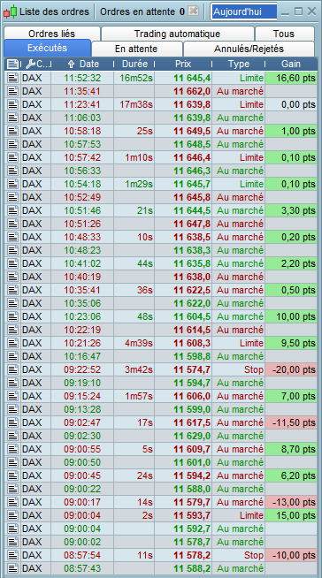Click the Type column header
The image size is (322, 578).
239,65
